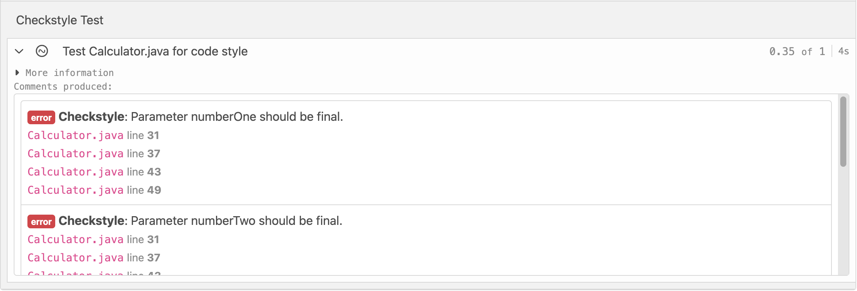Click the 4s duration indicator
Screen dimensions: 857x291
[843, 52]
